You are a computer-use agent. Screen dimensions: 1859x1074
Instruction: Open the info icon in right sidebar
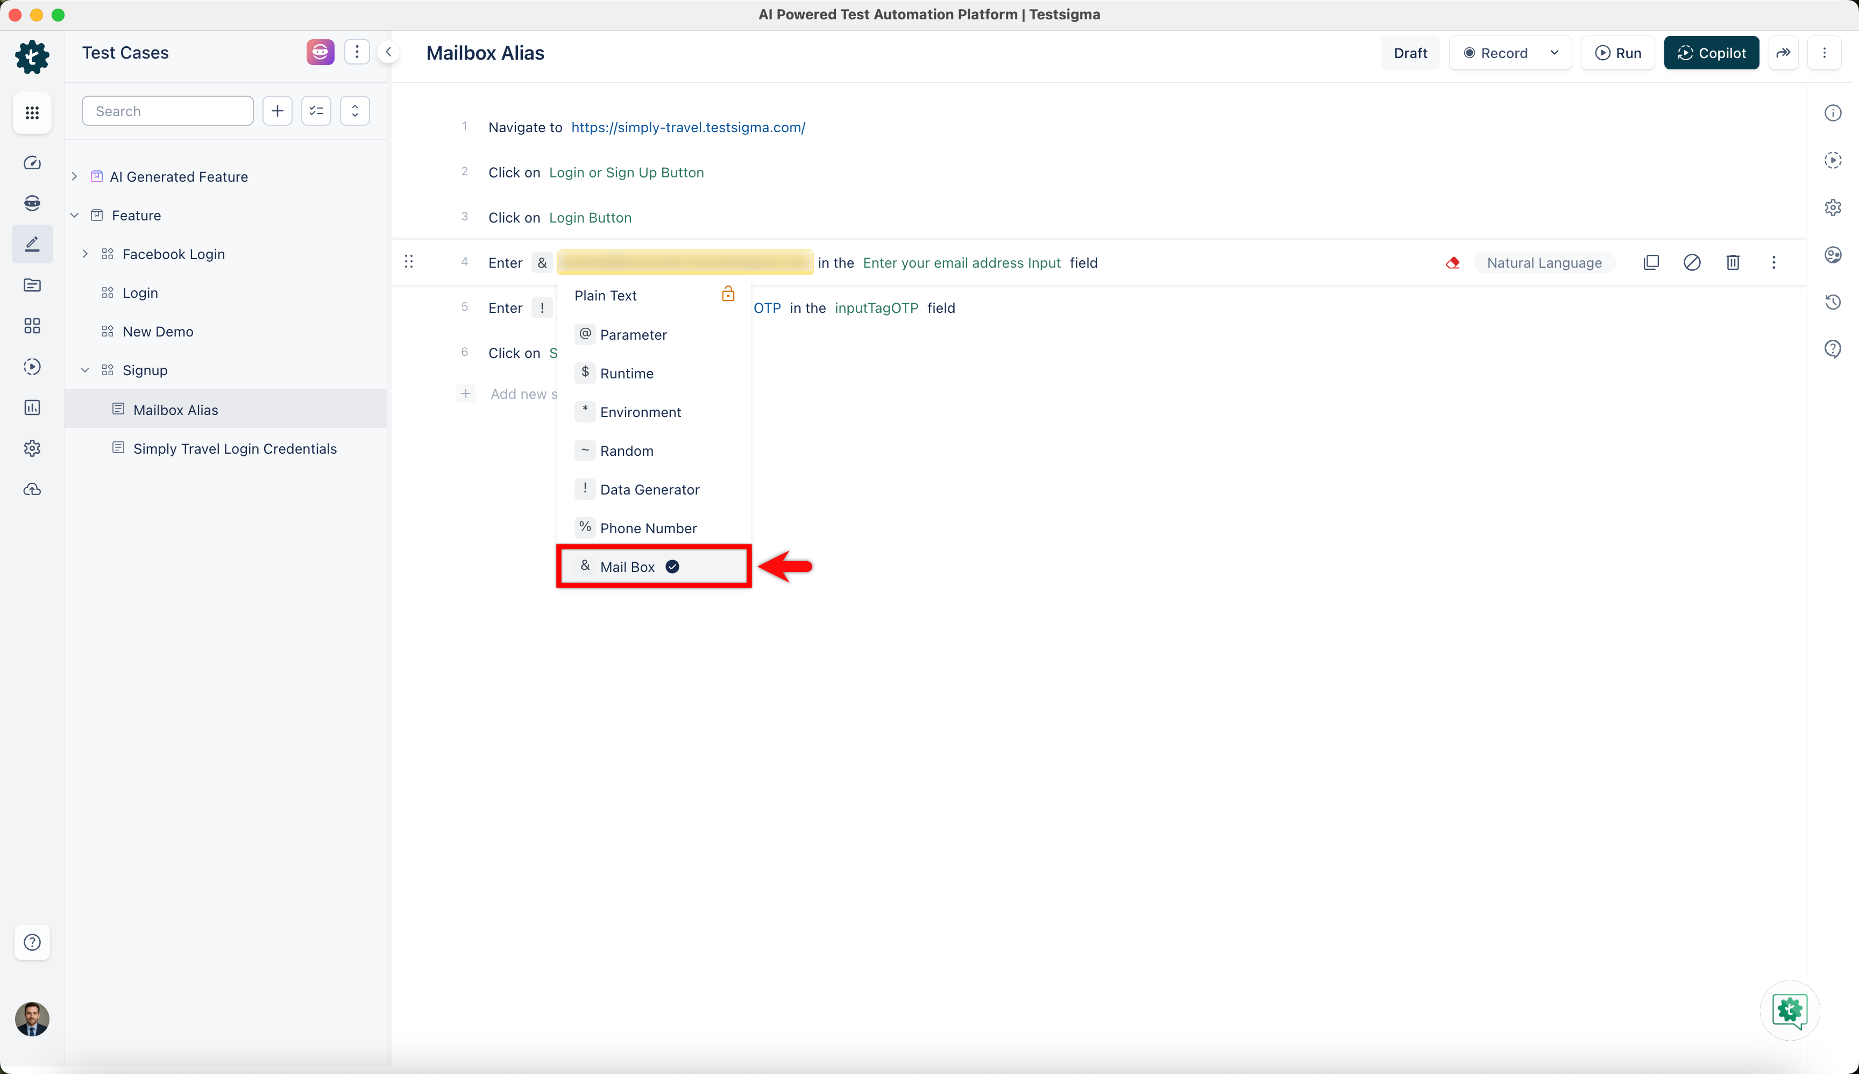[x=1833, y=113]
